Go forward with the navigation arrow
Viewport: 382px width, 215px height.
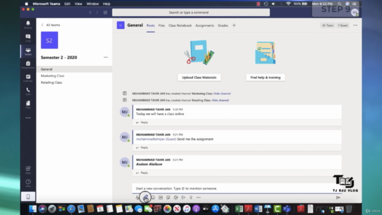coord(97,13)
